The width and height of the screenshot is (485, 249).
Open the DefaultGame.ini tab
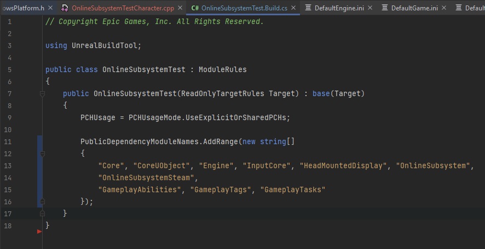[415, 8]
